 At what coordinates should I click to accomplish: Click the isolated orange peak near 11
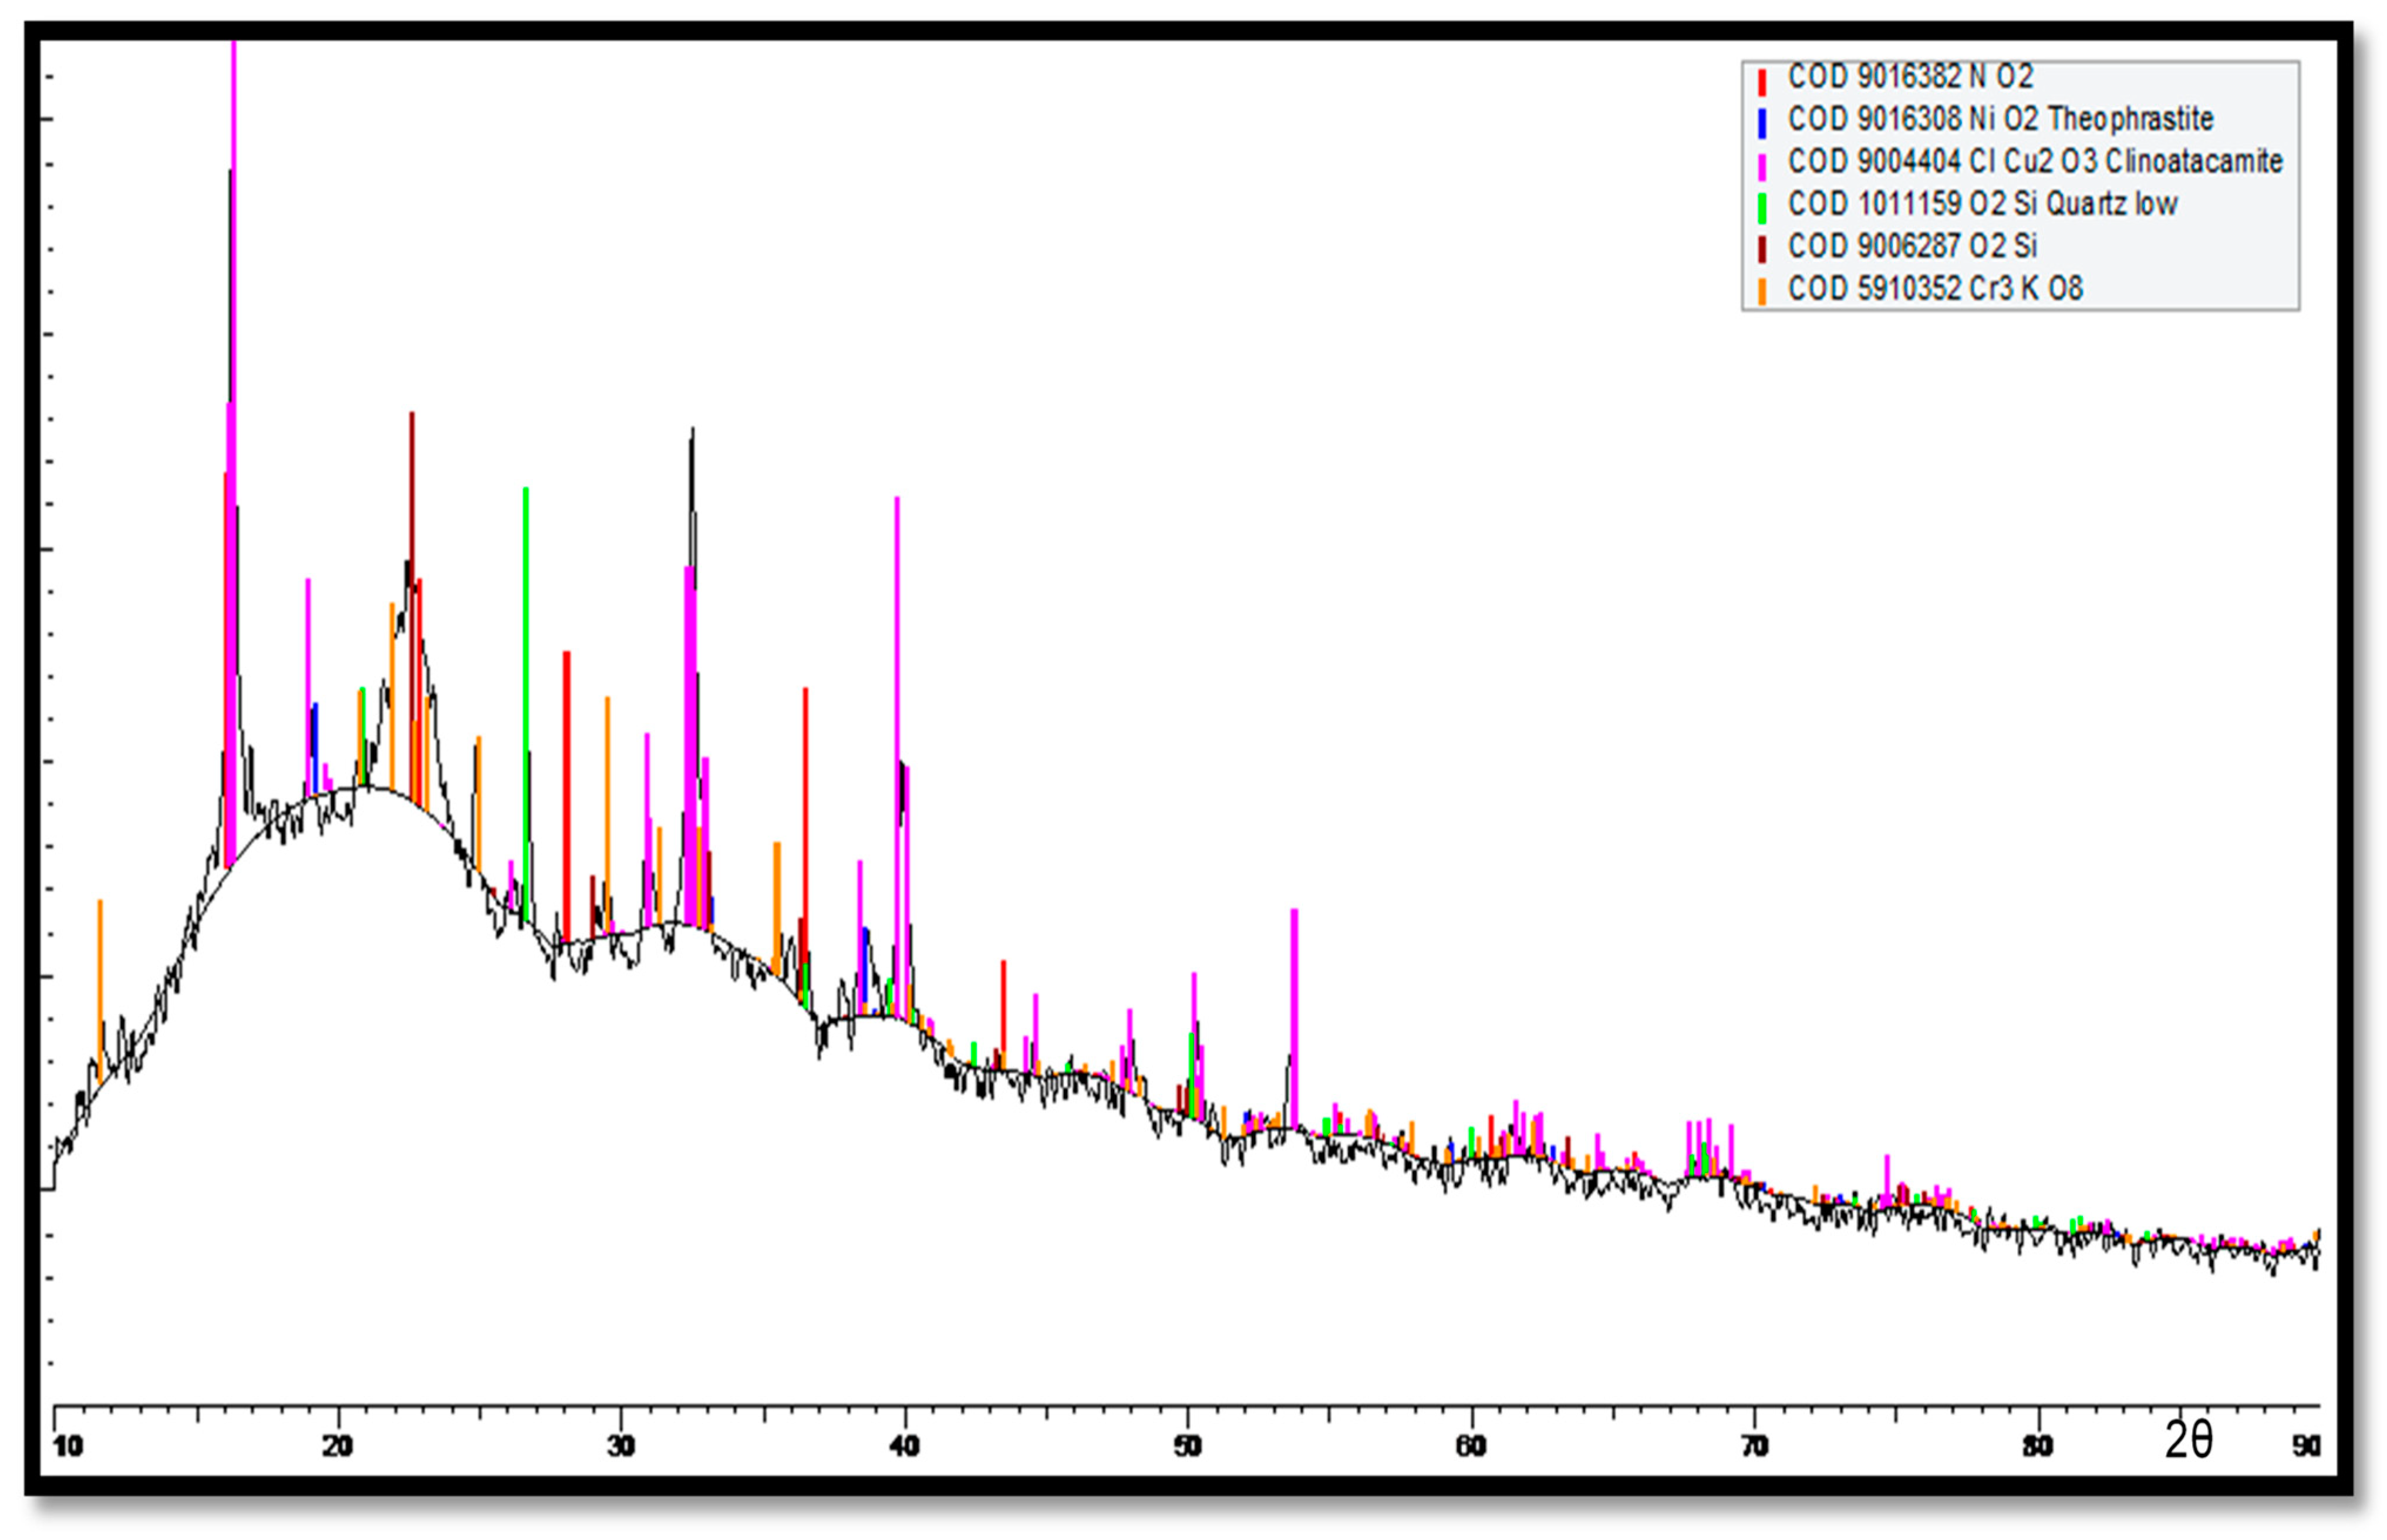[x=100, y=960]
